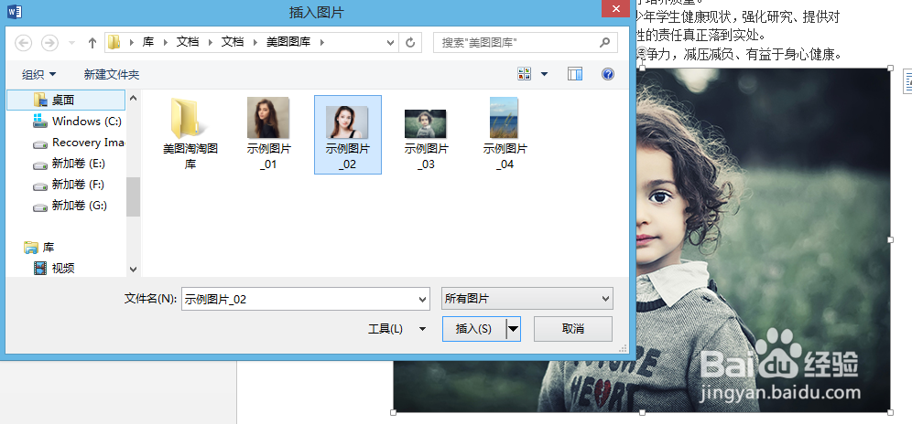Open the 工具(L) menu
The width and height of the screenshot is (912, 424).
click(x=396, y=329)
